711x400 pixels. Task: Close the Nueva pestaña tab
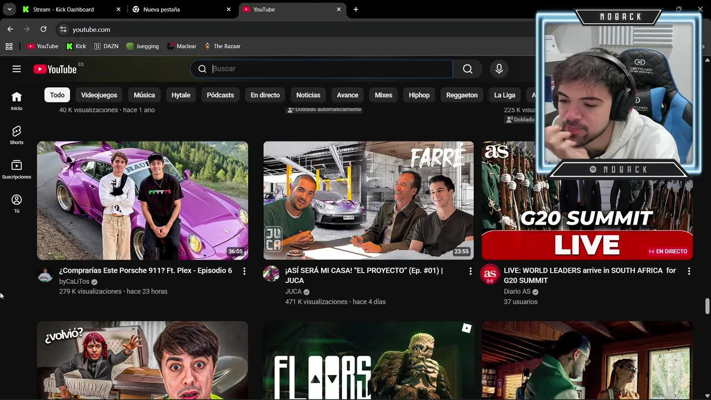coord(228,9)
